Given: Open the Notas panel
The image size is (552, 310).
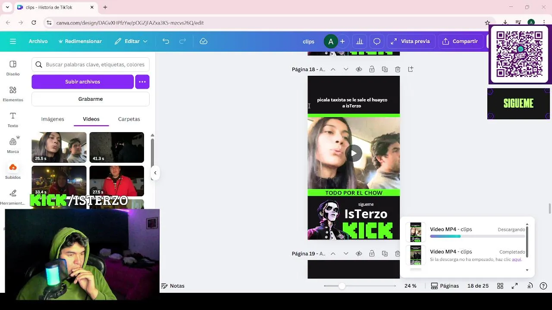Looking at the screenshot, I should coord(173,286).
